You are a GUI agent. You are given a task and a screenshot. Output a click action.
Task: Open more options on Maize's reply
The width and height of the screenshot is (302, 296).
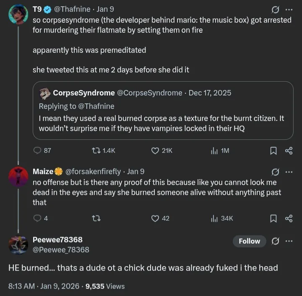point(289,172)
